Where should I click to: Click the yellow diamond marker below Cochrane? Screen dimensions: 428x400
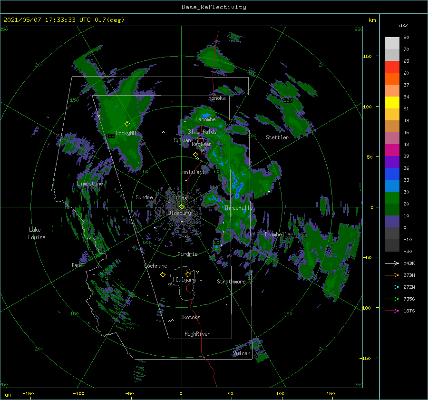163,275
